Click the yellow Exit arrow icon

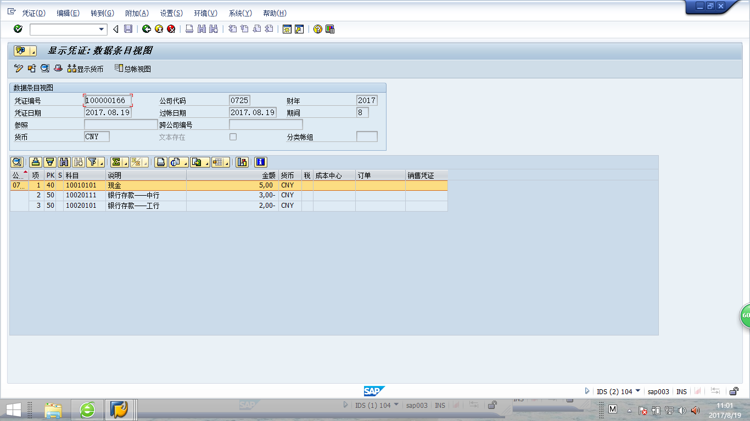(x=159, y=29)
